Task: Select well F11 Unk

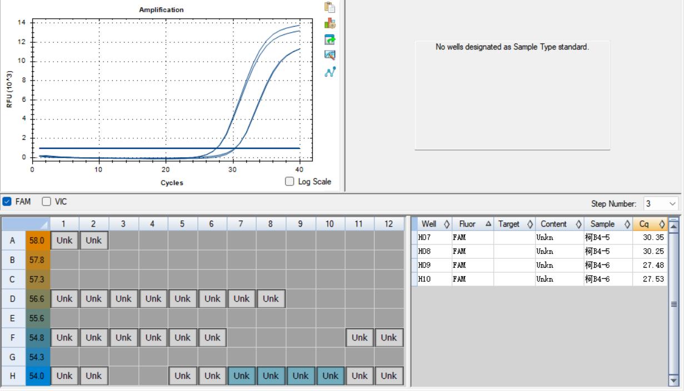Action: coord(360,337)
